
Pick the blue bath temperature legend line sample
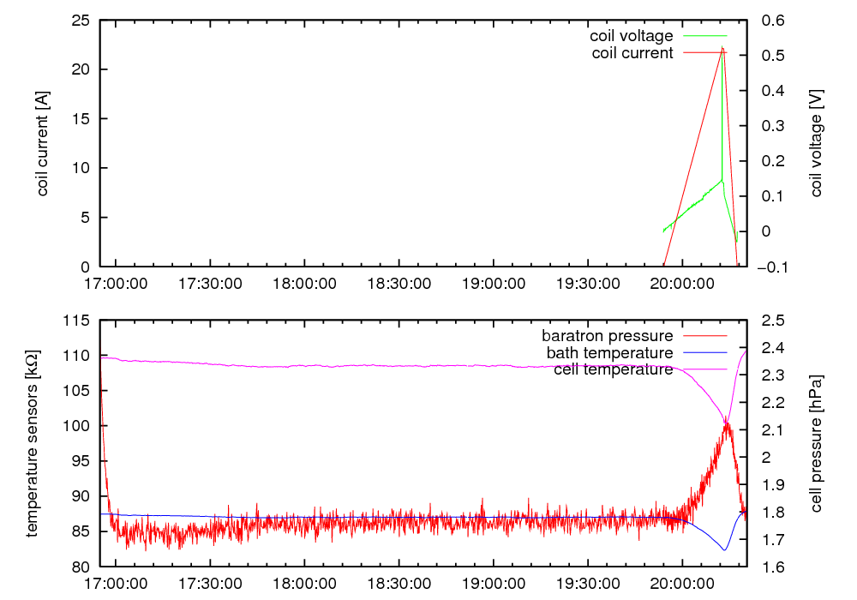coord(704,352)
